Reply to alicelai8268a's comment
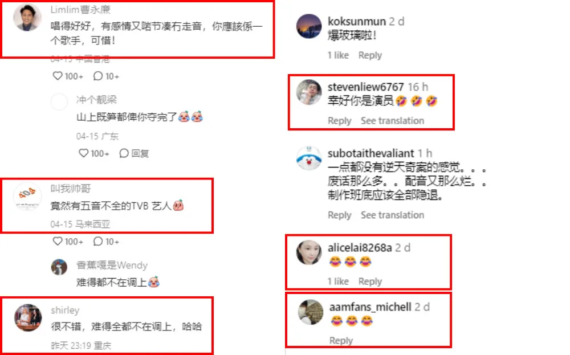The height and width of the screenshot is (355, 570). coord(370,281)
